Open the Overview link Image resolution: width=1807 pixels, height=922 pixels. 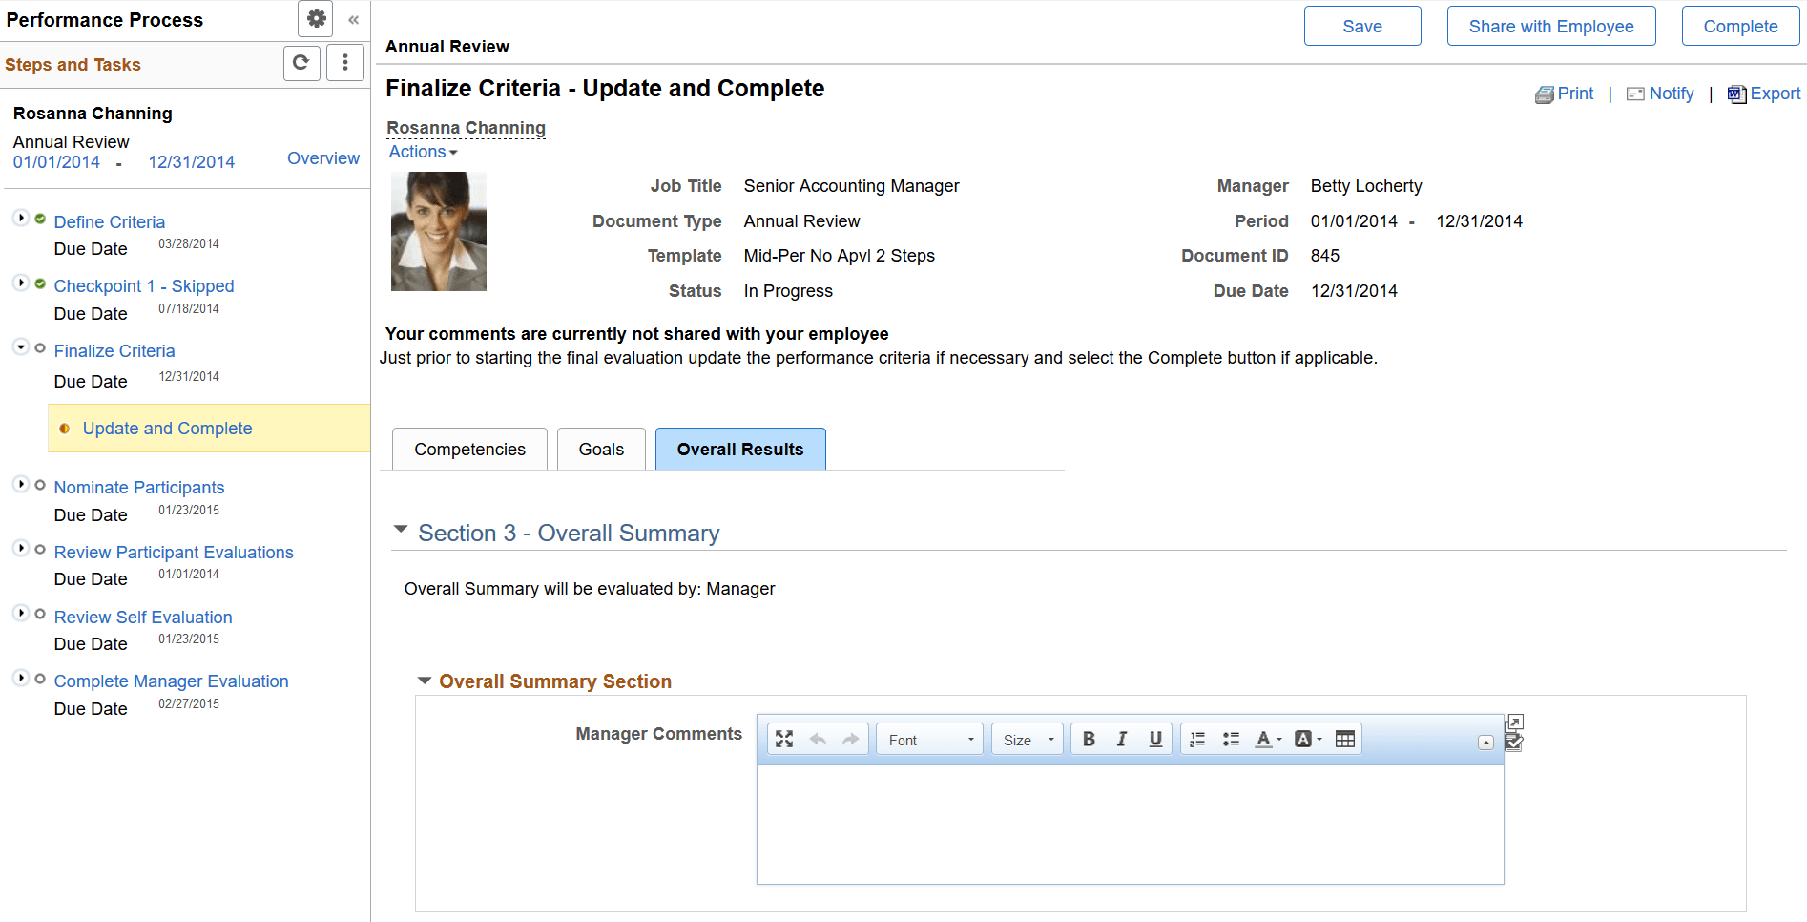click(323, 157)
